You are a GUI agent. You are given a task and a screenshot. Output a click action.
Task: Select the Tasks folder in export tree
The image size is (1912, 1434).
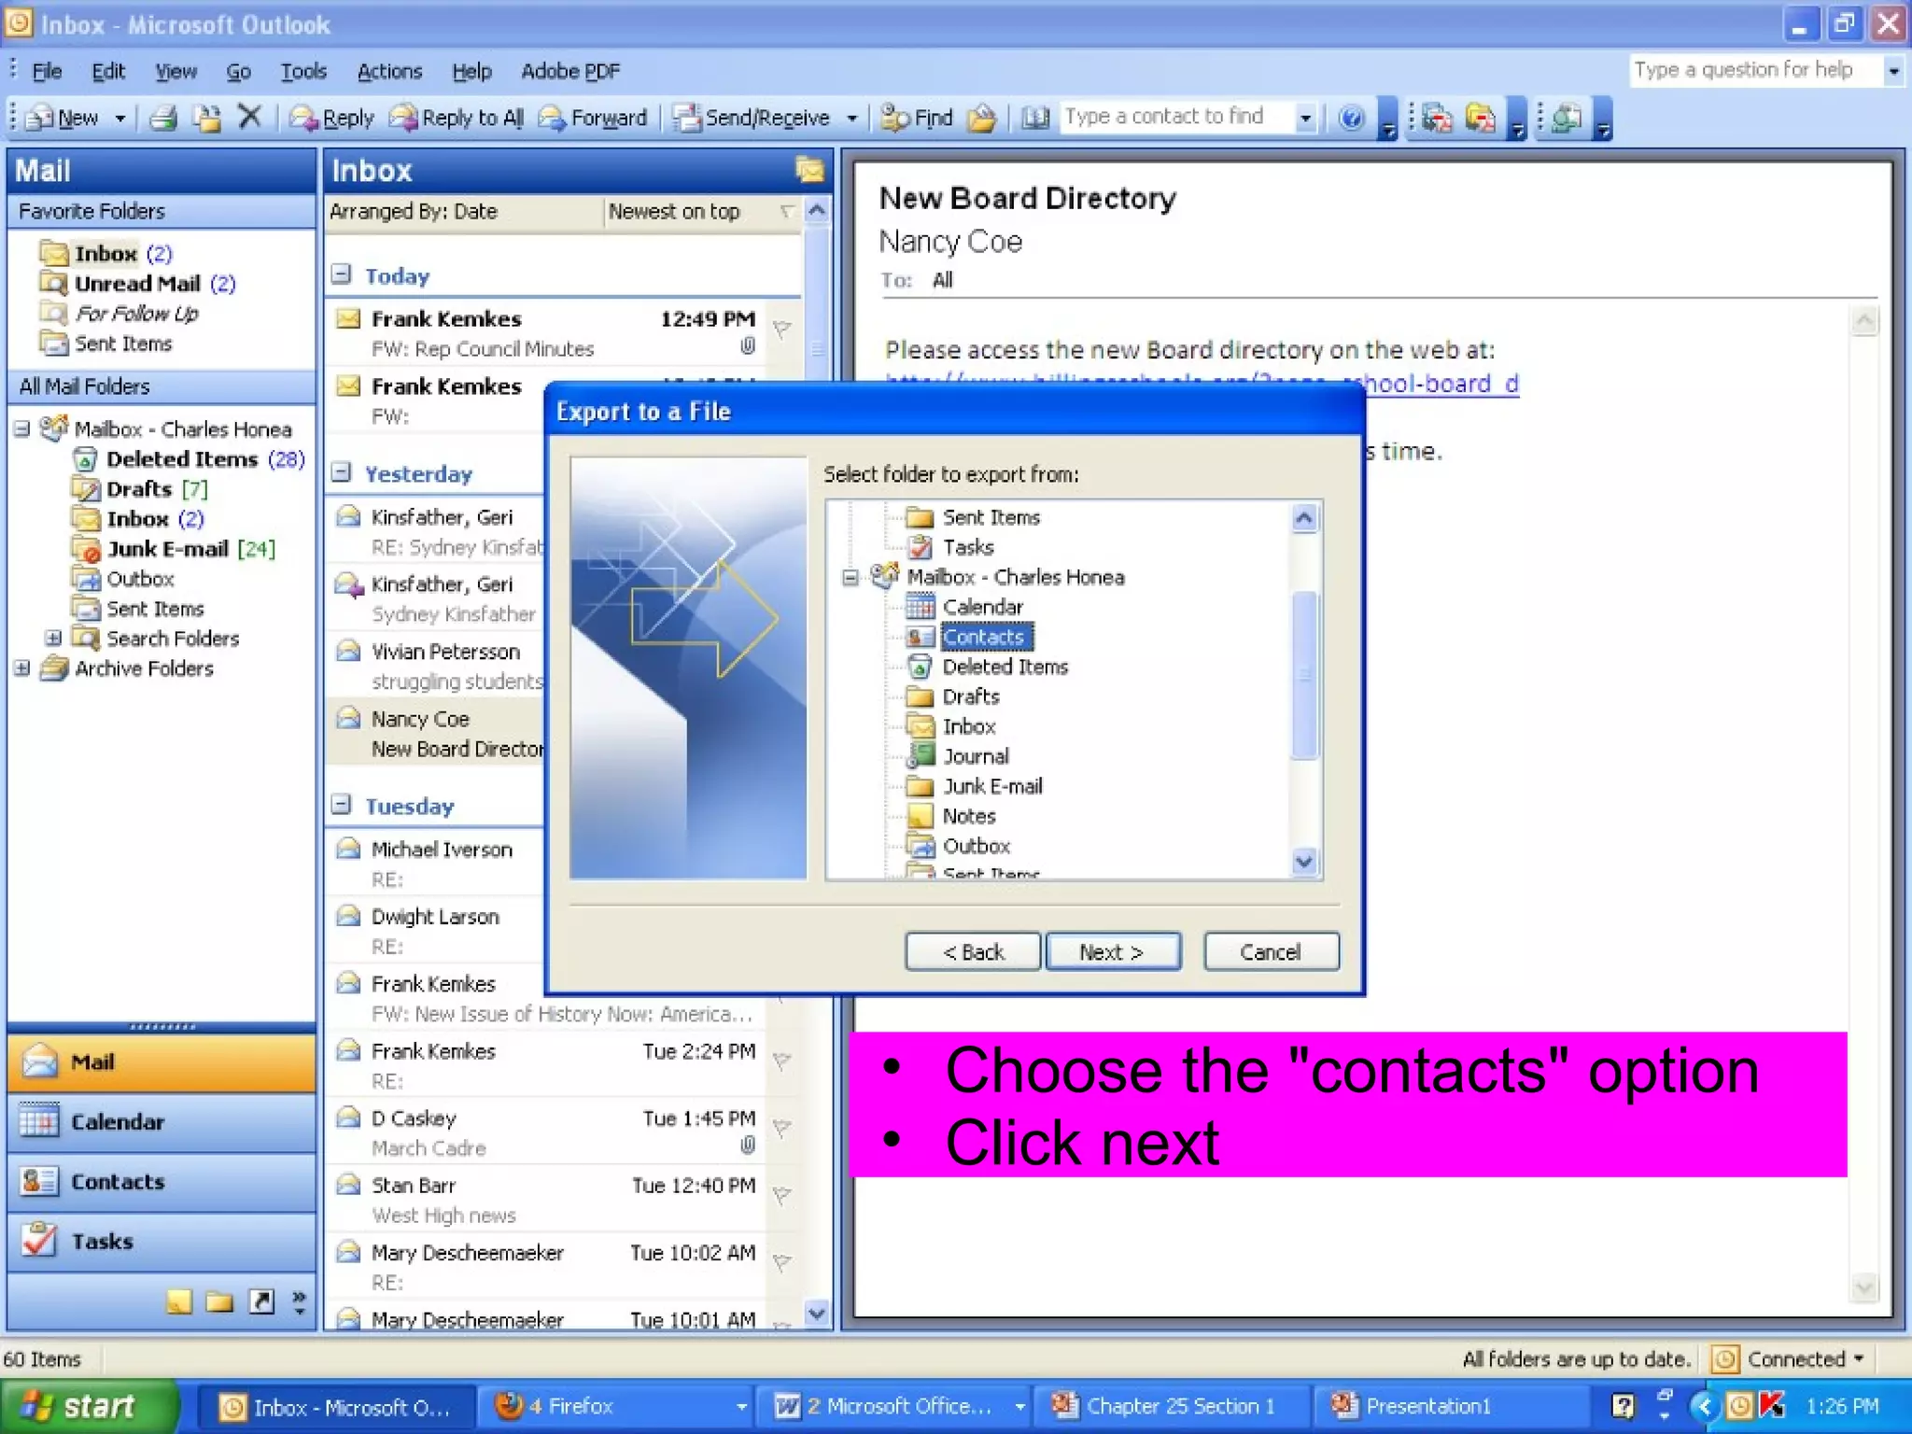(968, 547)
